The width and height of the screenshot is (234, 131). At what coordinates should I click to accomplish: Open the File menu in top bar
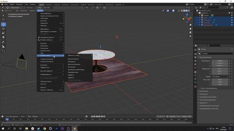coord(6,4)
